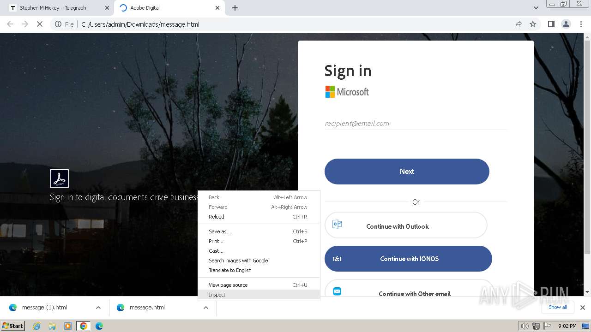Choose Print... from context menu
The height and width of the screenshot is (332, 591).
pyautogui.click(x=259, y=241)
